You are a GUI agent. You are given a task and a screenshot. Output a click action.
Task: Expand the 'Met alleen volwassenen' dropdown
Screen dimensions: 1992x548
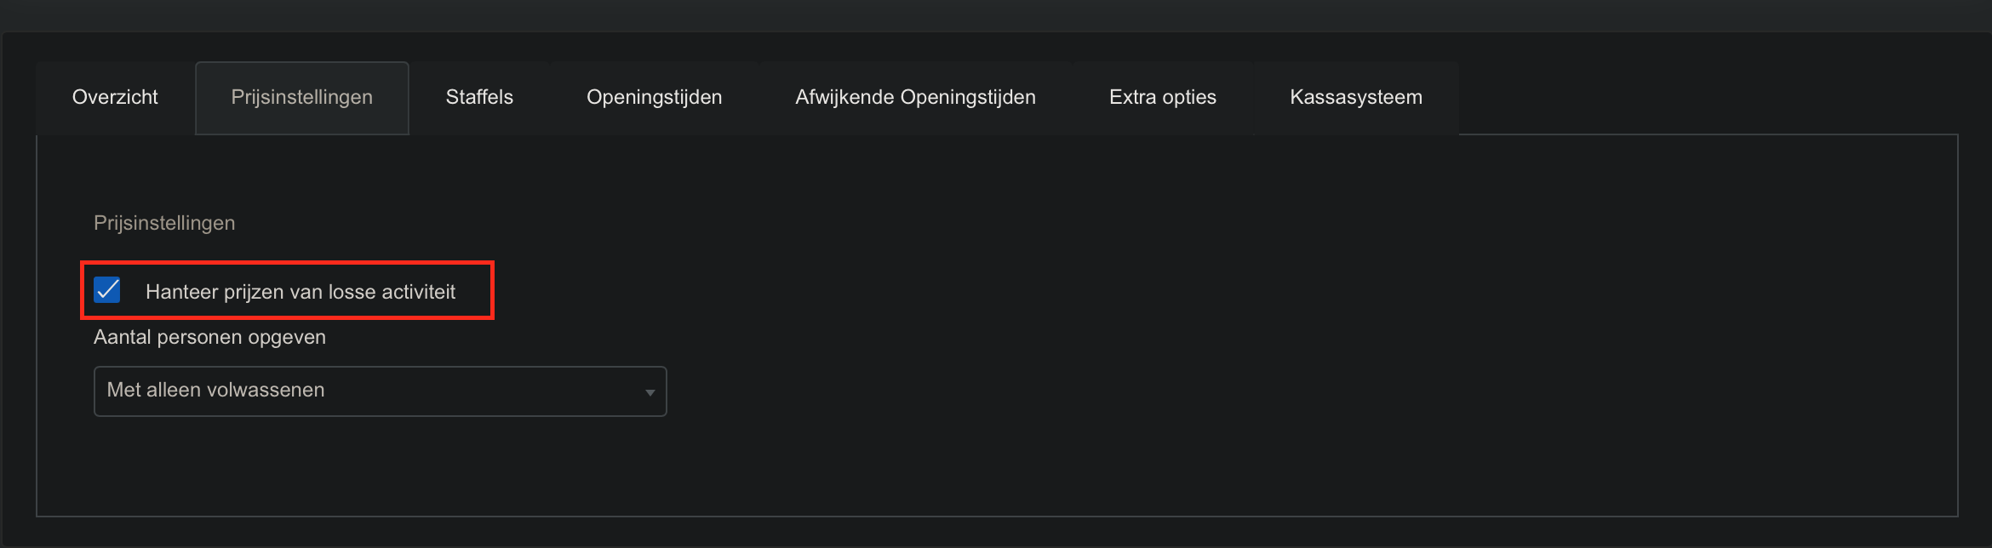click(x=380, y=391)
